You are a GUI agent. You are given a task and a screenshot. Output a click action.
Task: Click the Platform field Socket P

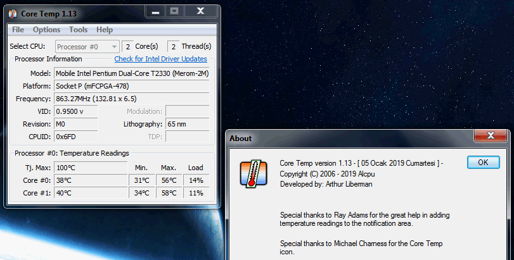click(x=131, y=86)
